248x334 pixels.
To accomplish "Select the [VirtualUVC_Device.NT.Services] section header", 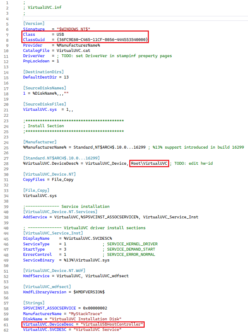I will (60, 212).
